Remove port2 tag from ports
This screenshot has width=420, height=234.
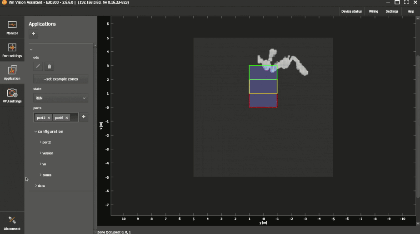coord(49,118)
